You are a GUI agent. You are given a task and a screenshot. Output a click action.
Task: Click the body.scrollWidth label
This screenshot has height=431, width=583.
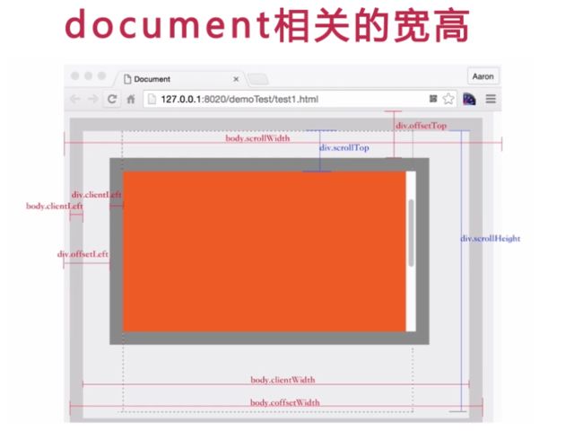(x=257, y=138)
